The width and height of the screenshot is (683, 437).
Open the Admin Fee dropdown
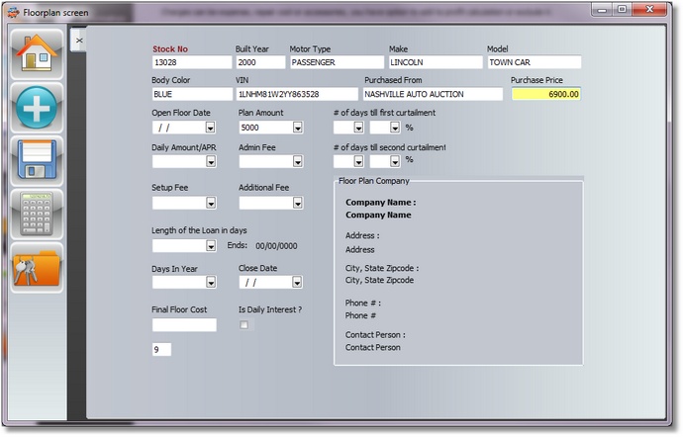pos(297,162)
